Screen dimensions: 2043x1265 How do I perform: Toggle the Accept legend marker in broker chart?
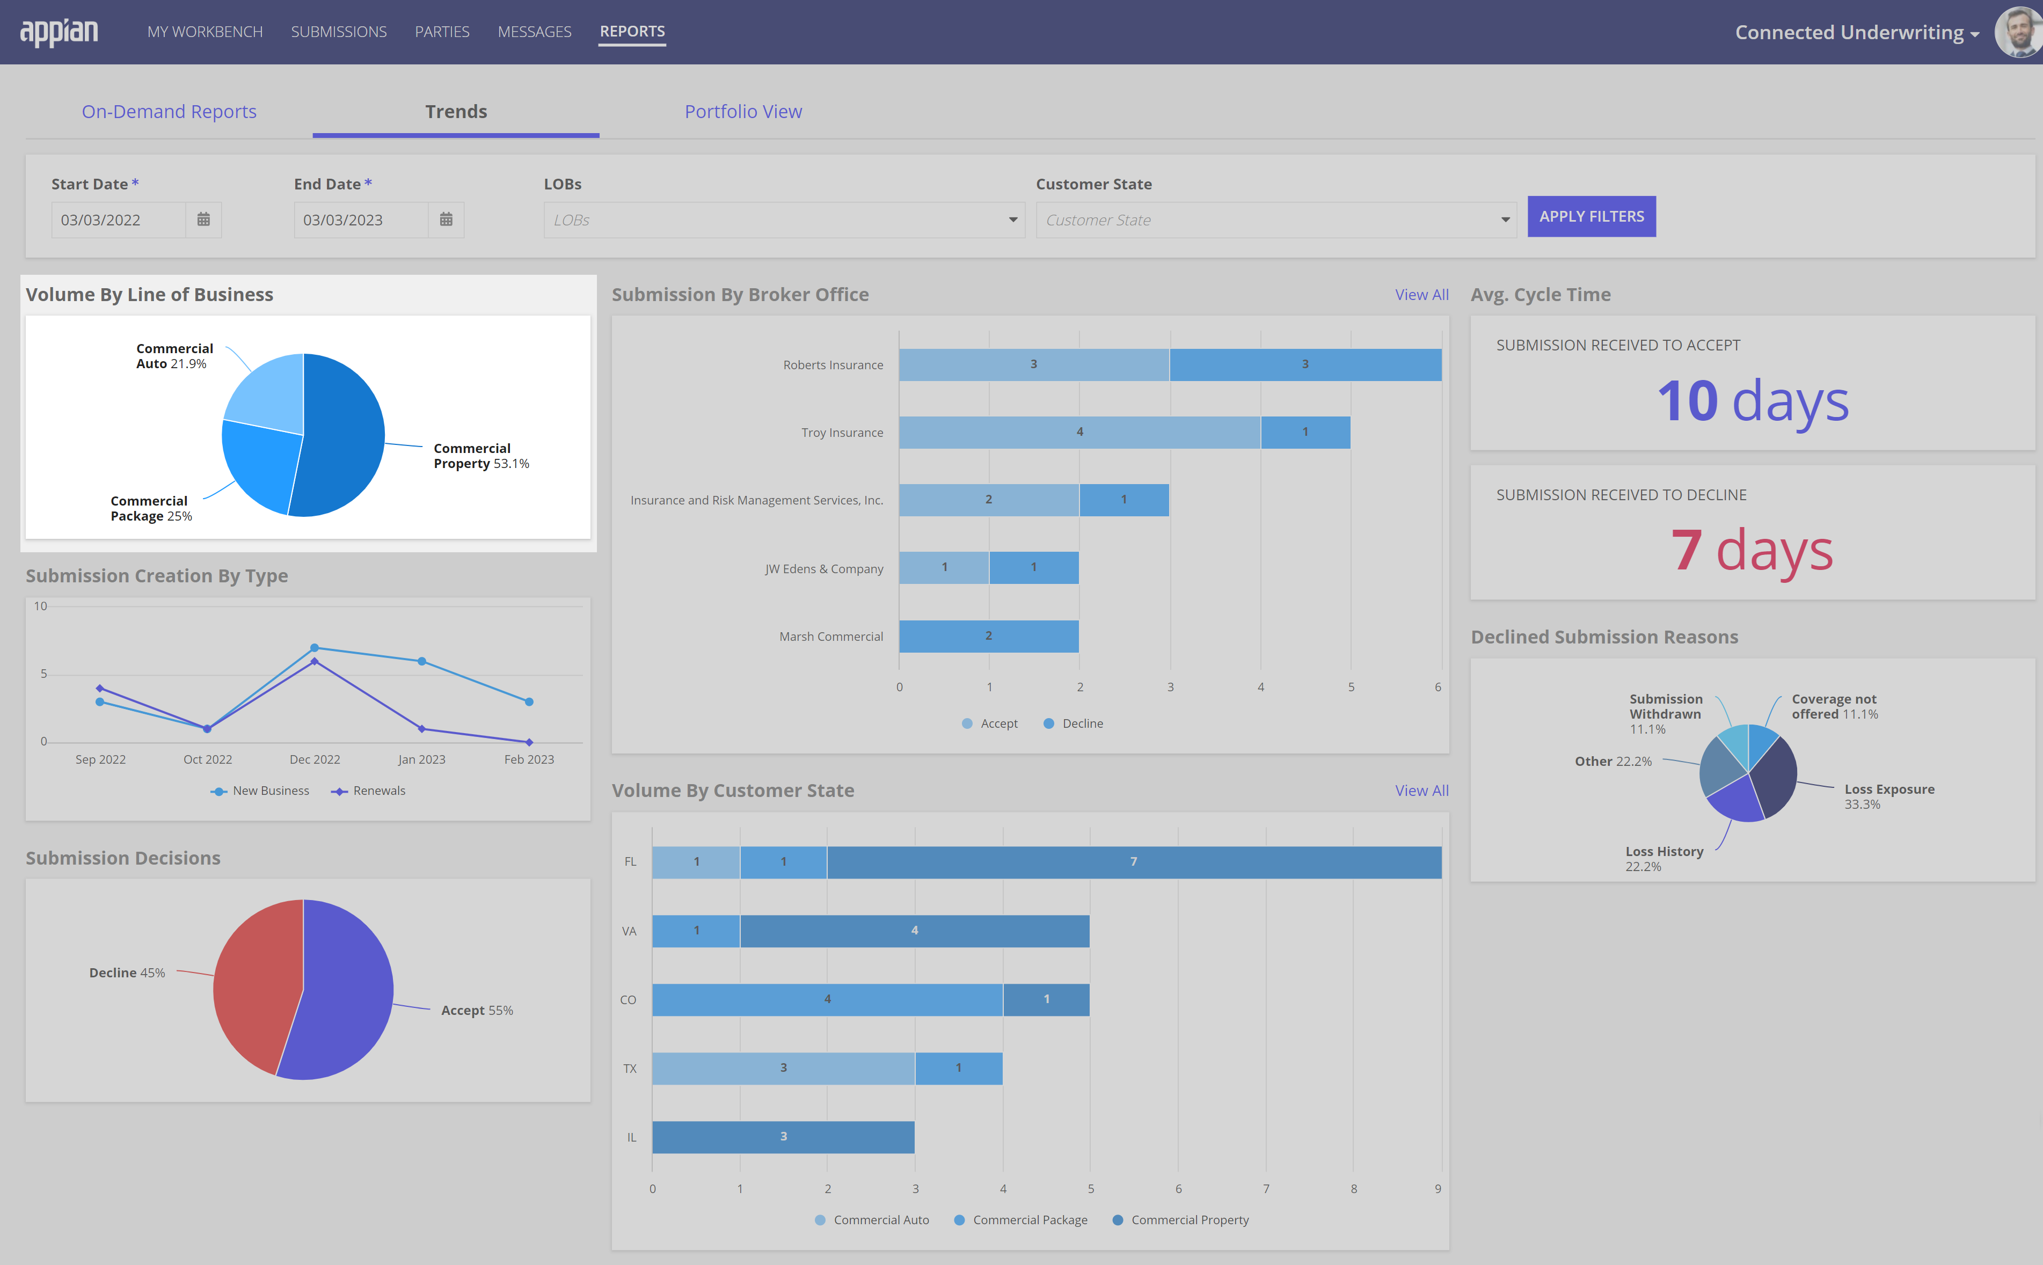(x=967, y=723)
